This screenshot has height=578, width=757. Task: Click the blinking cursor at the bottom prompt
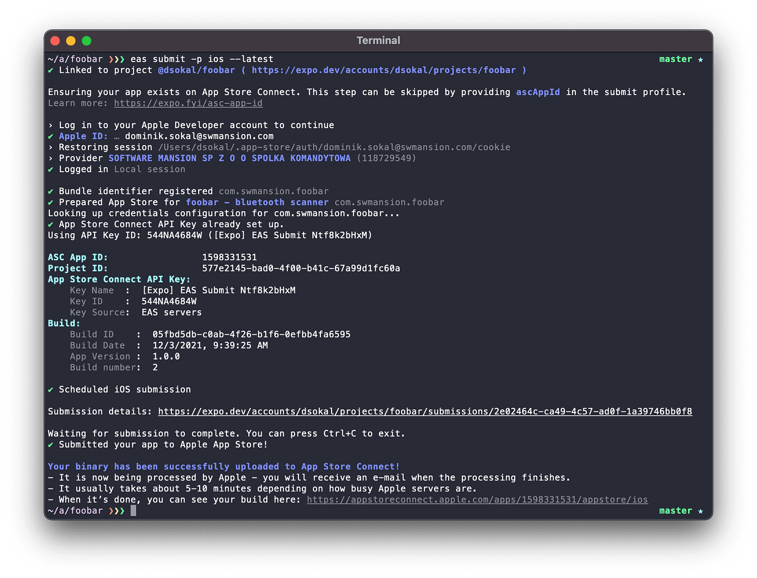coord(133,511)
